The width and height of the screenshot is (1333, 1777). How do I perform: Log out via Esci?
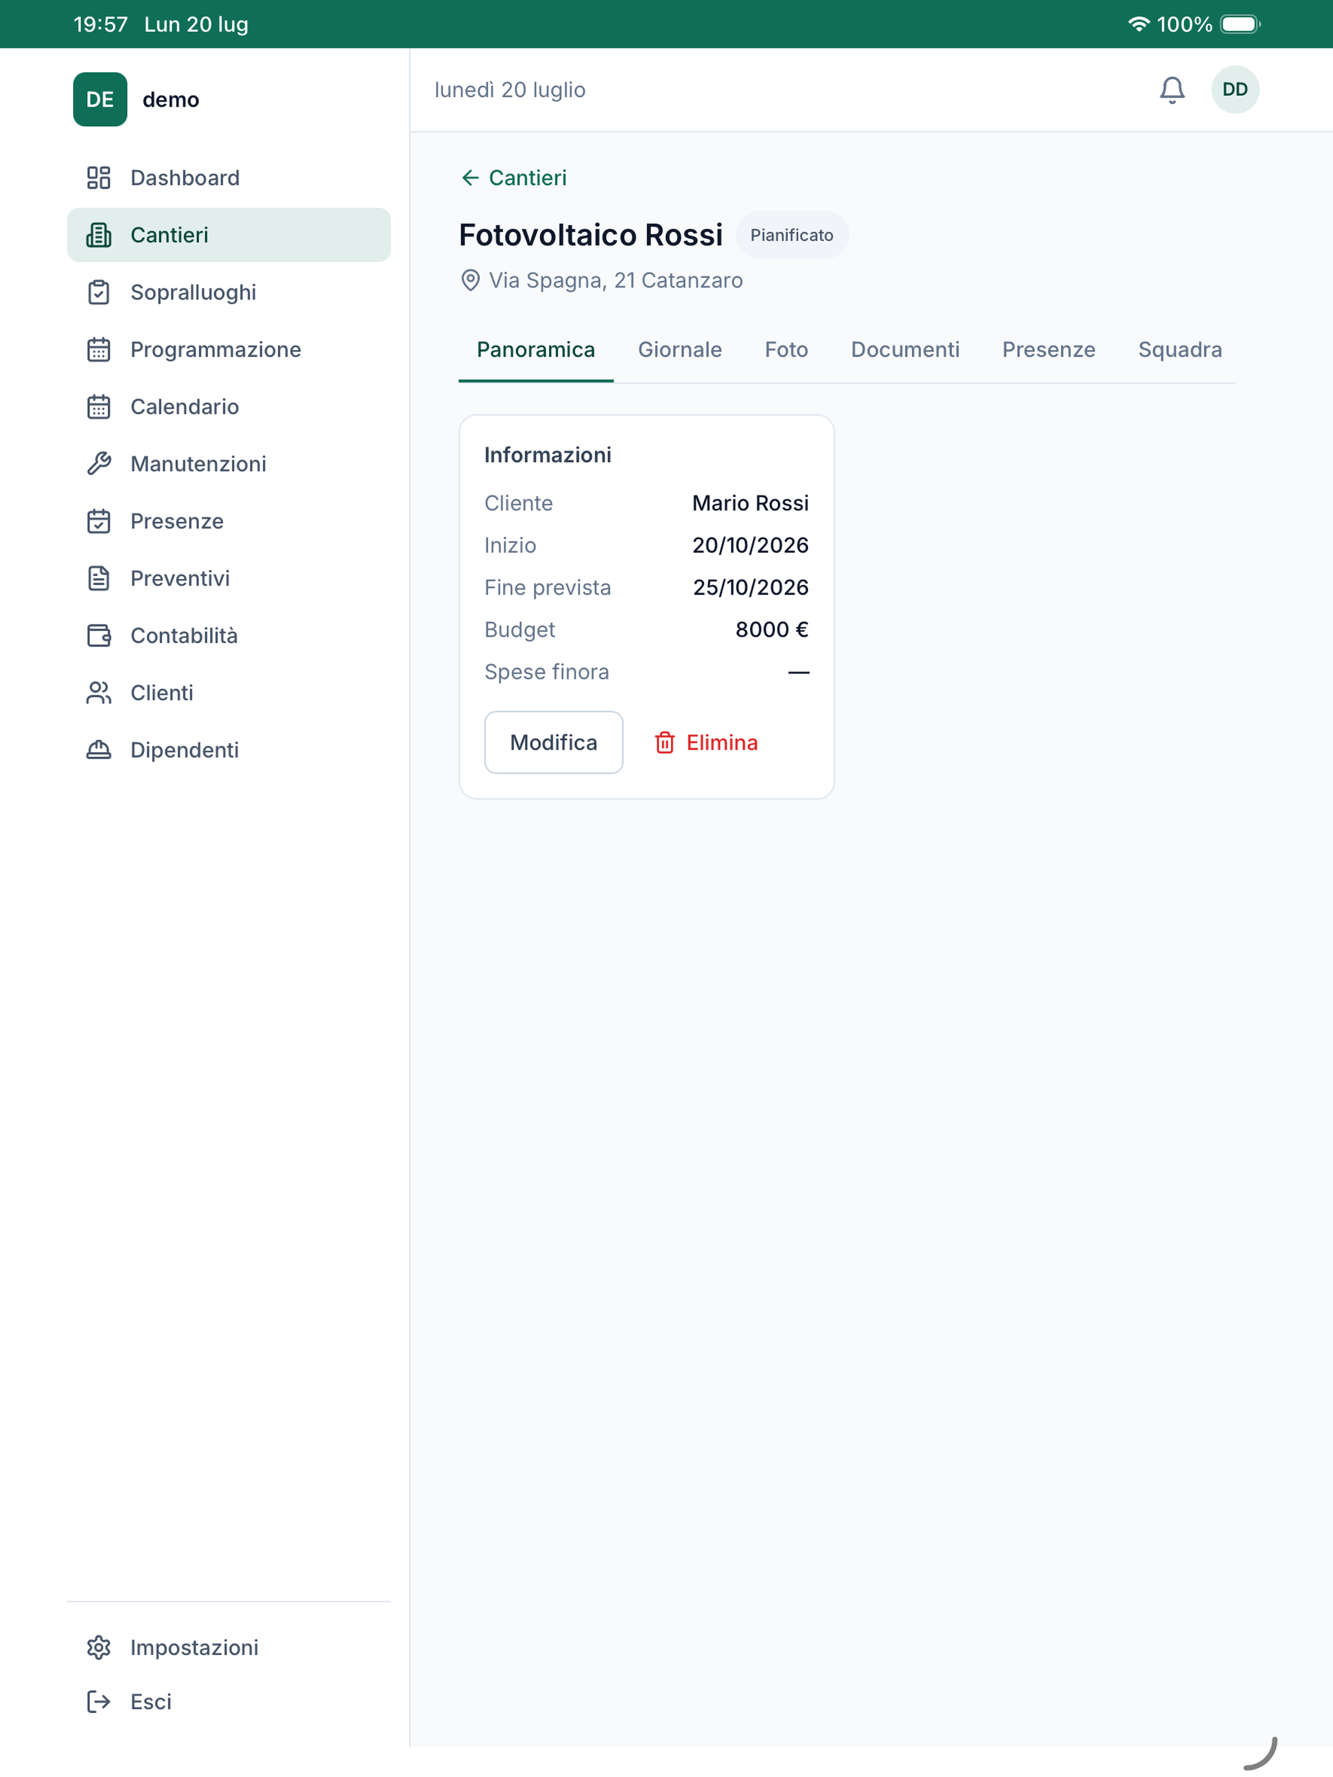tap(229, 1701)
